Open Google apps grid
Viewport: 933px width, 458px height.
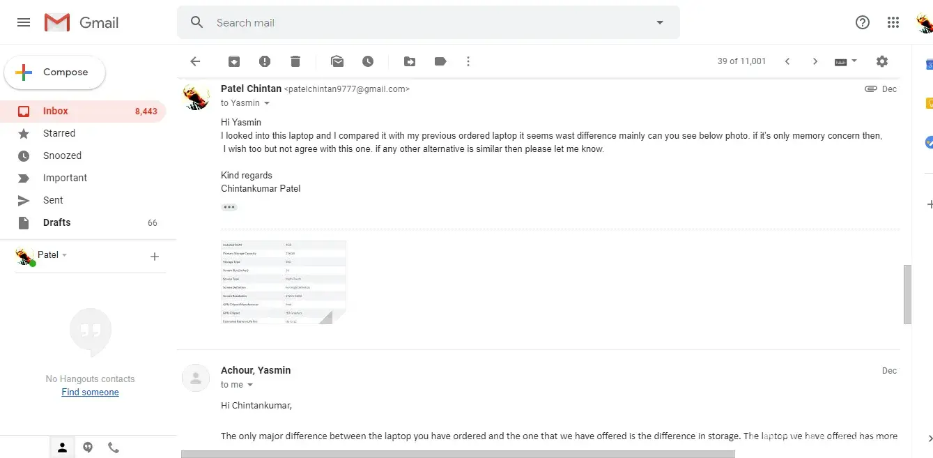pos(893,22)
